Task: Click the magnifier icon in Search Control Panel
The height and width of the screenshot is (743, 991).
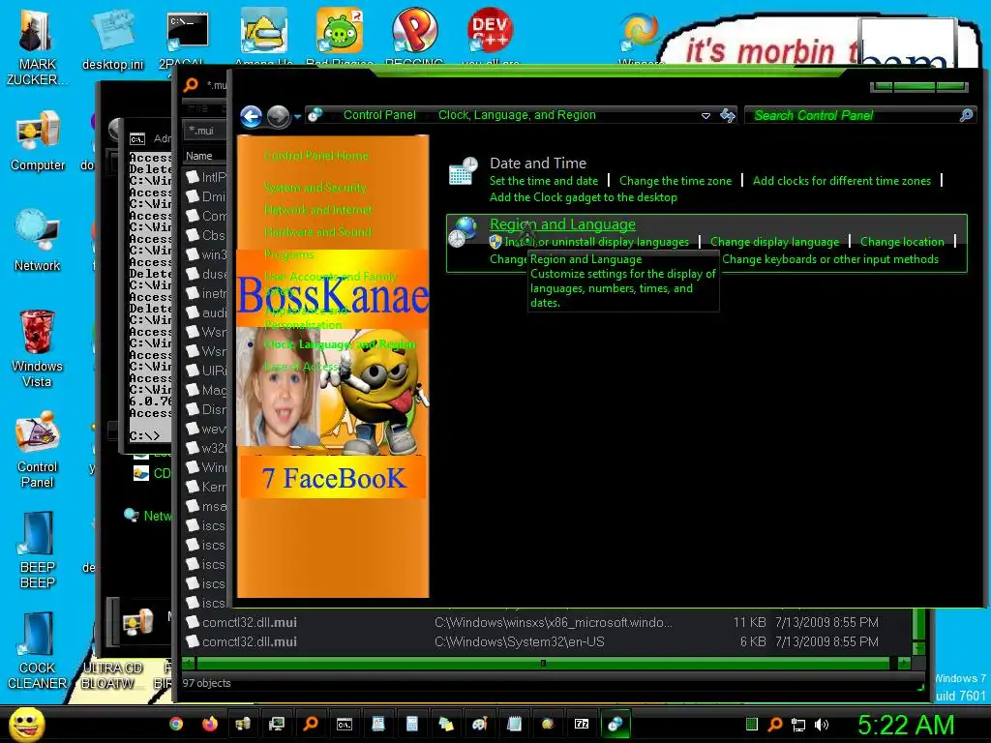Action: [x=966, y=116]
